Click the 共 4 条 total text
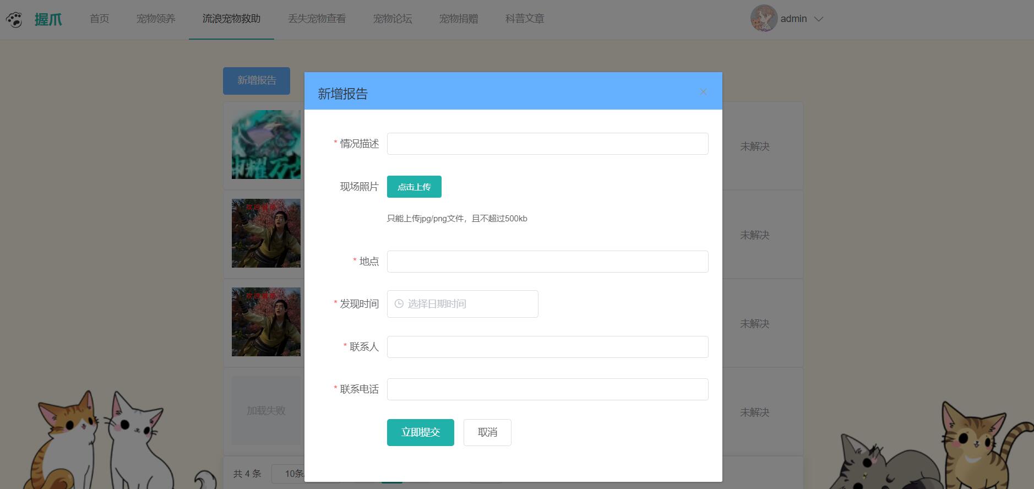Screen dimensions: 1034x489 coord(247,474)
